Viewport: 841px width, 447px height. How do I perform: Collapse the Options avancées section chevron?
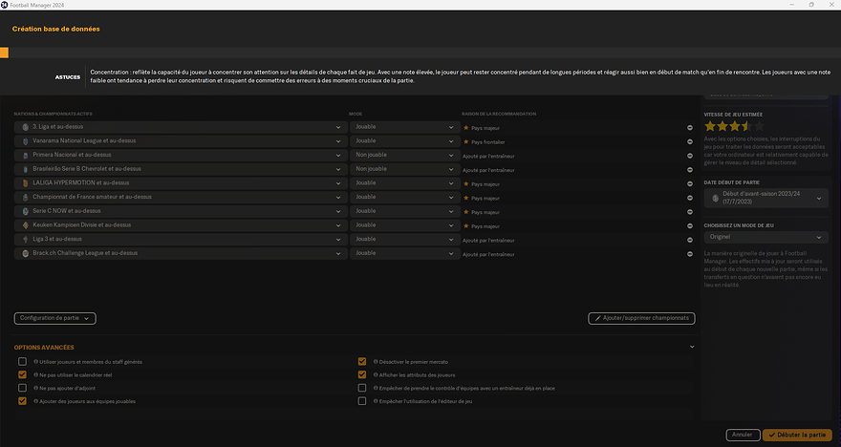(692, 348)
